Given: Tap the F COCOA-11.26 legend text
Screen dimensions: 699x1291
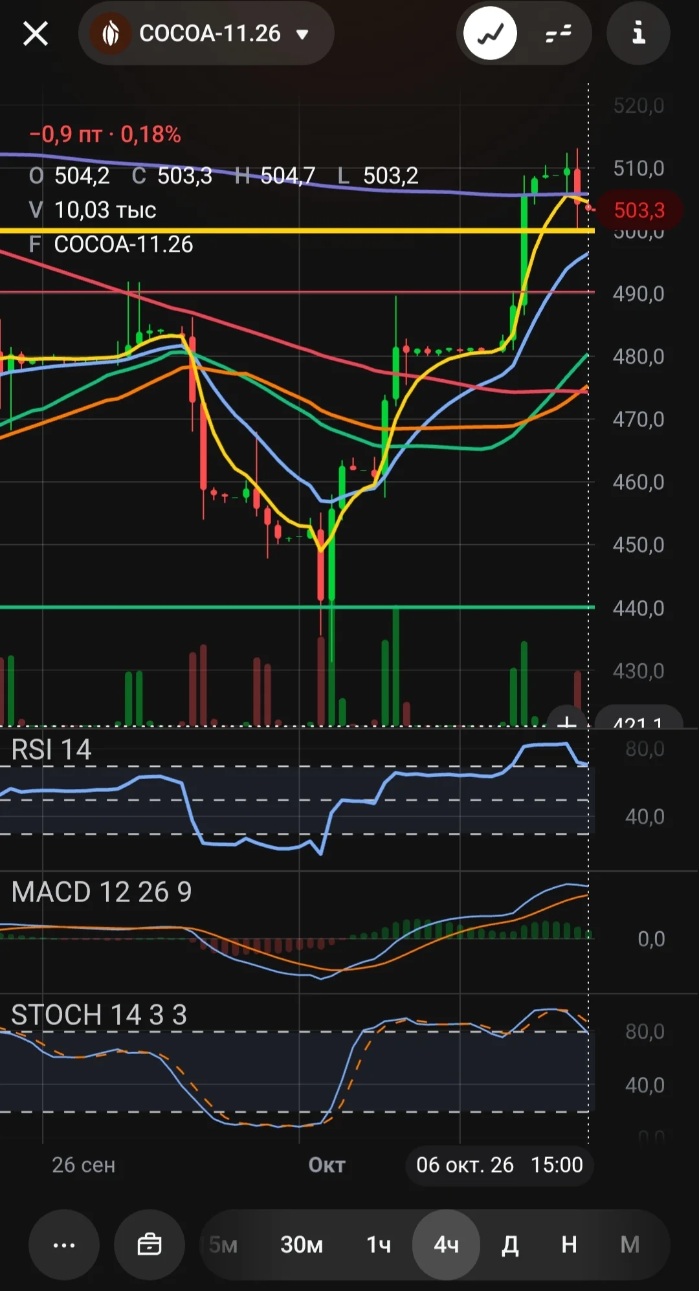Looking at the screenshot, I should (111, 245).
